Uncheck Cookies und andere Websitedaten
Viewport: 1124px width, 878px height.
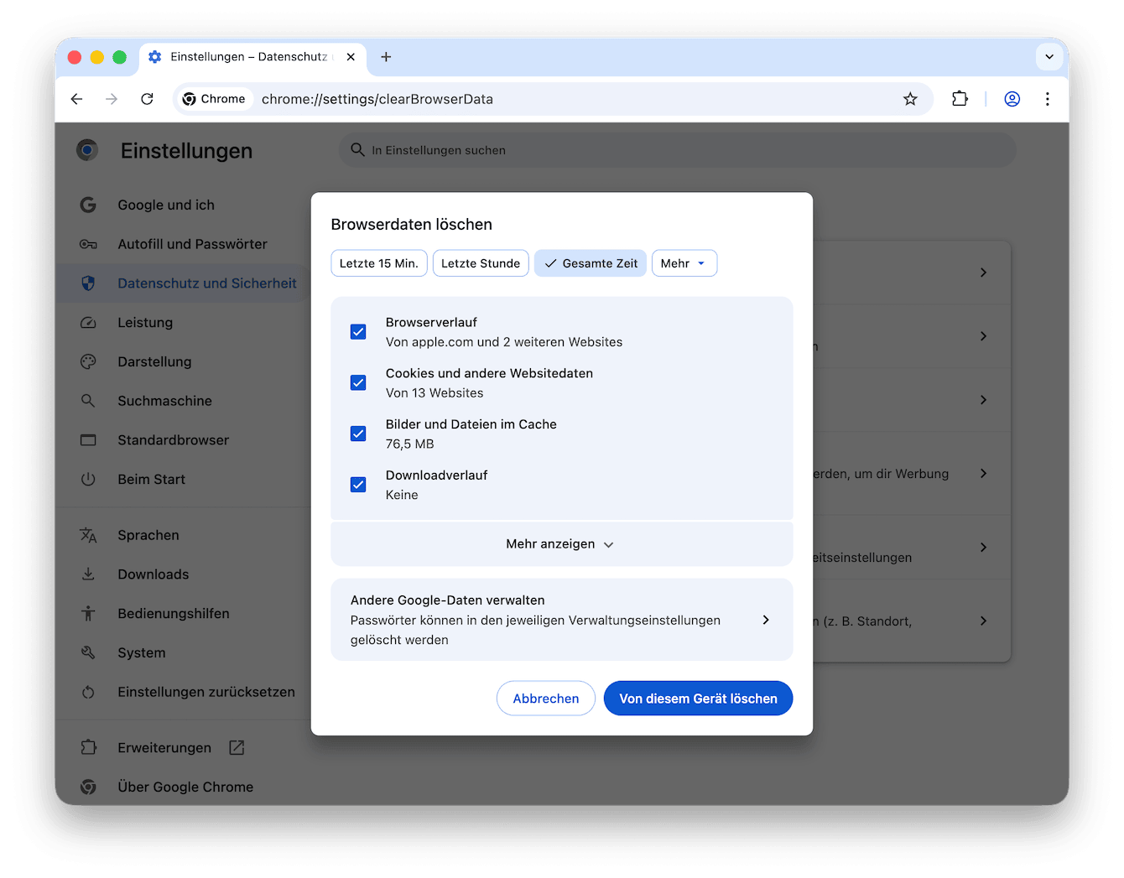(358, 382)
